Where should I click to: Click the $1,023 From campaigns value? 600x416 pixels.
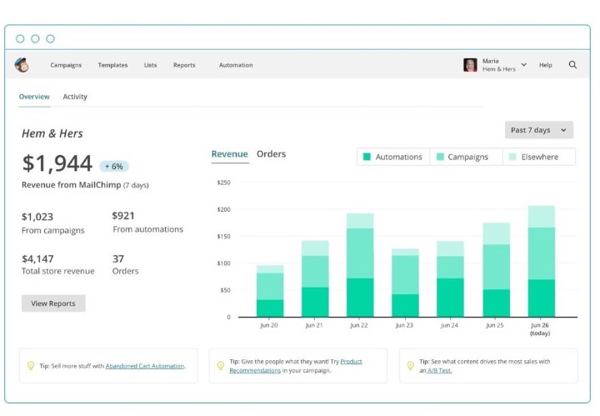click(37, 217)
